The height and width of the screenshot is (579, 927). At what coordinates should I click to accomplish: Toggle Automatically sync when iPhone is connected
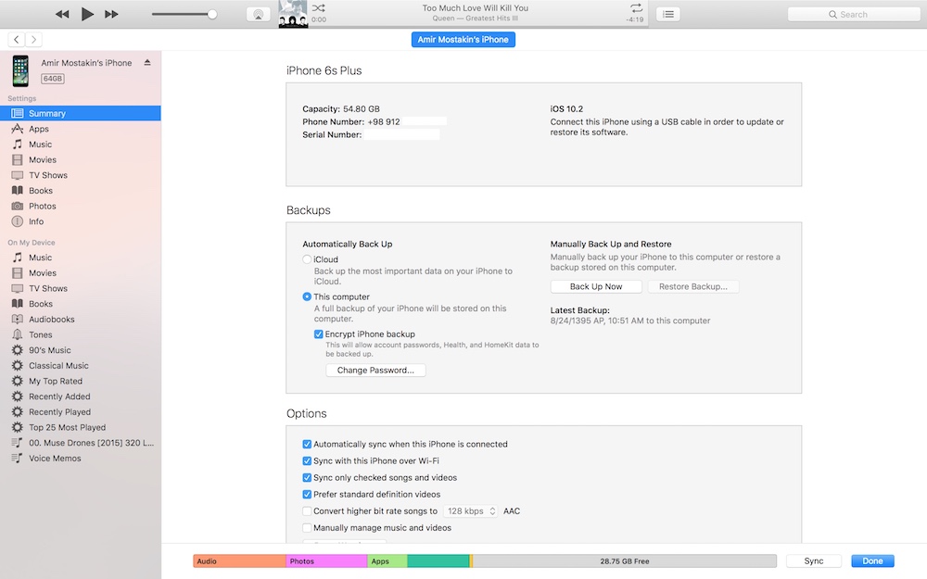(307, 445)
